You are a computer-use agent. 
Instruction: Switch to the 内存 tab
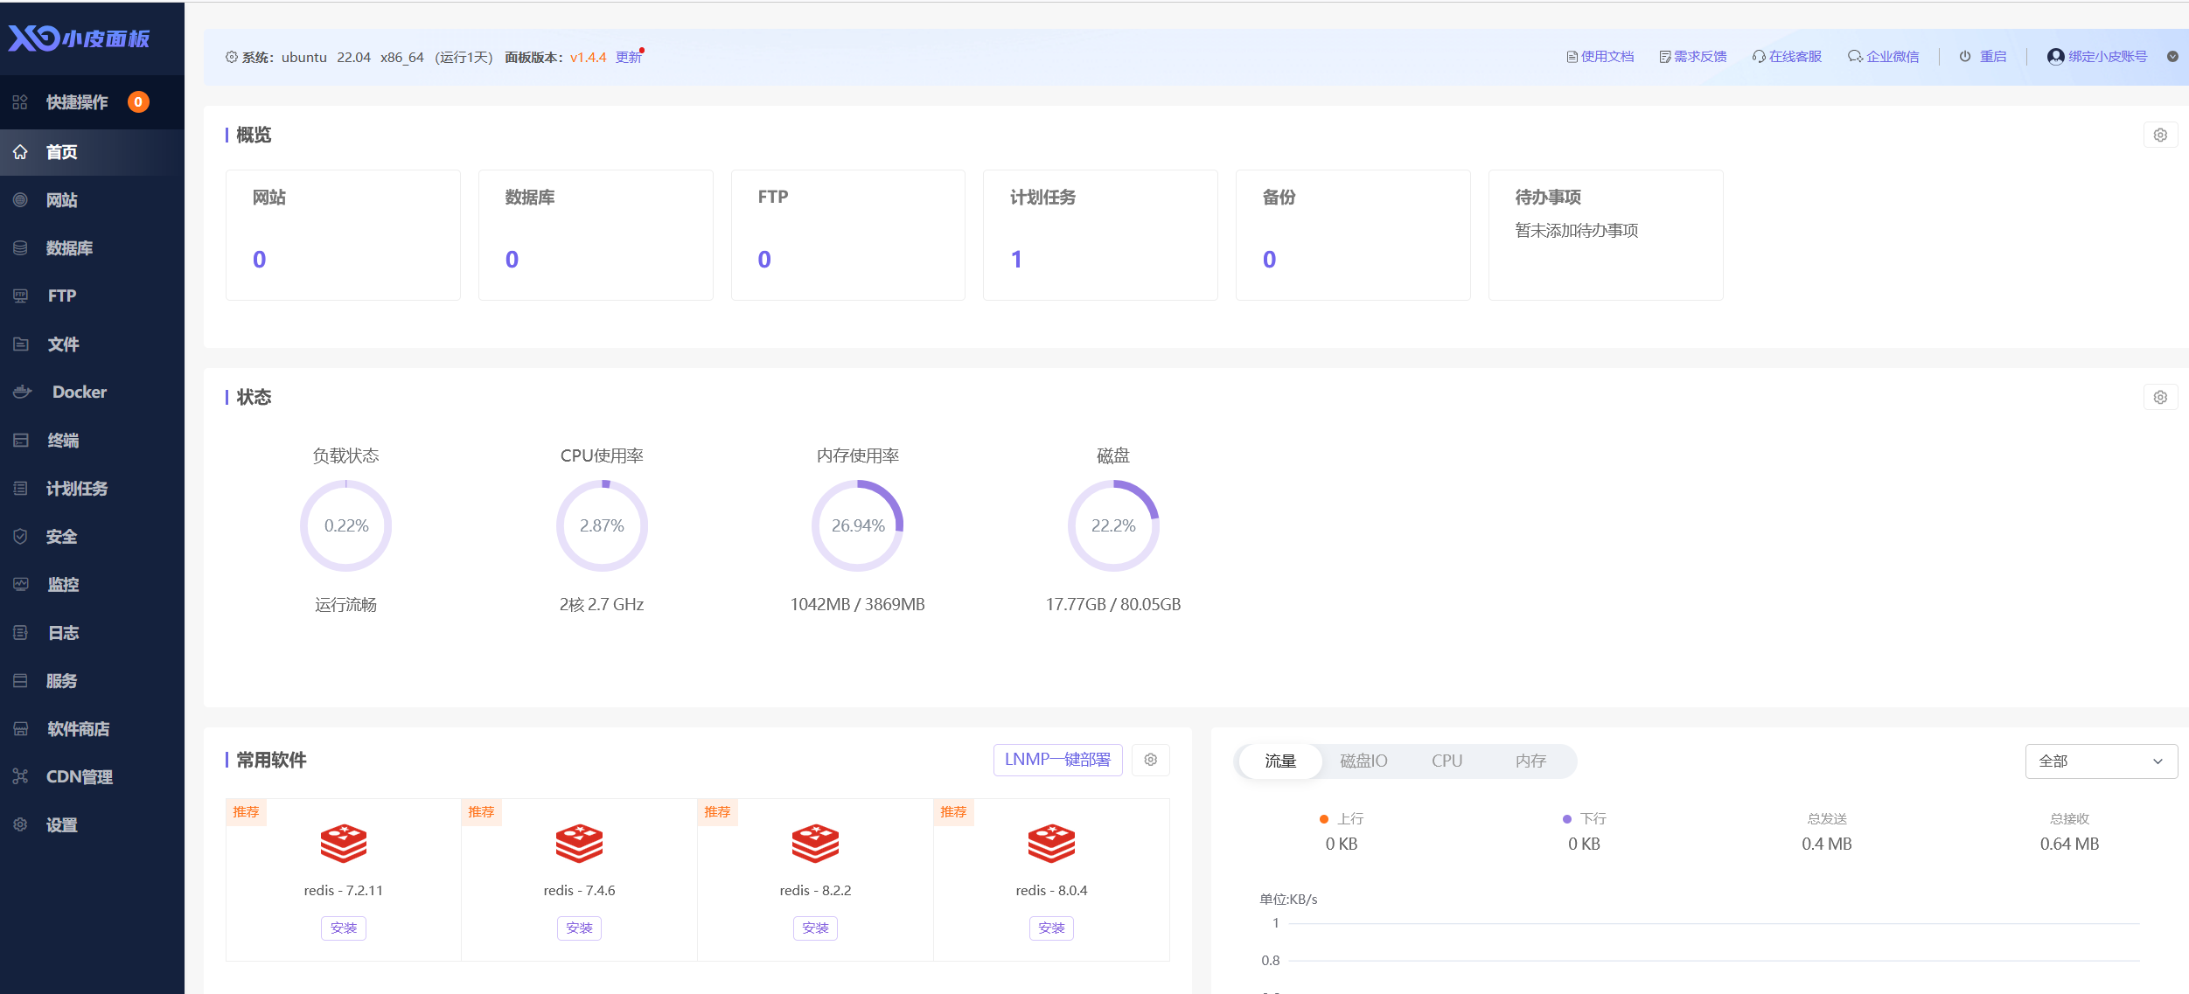[1530, 761]
